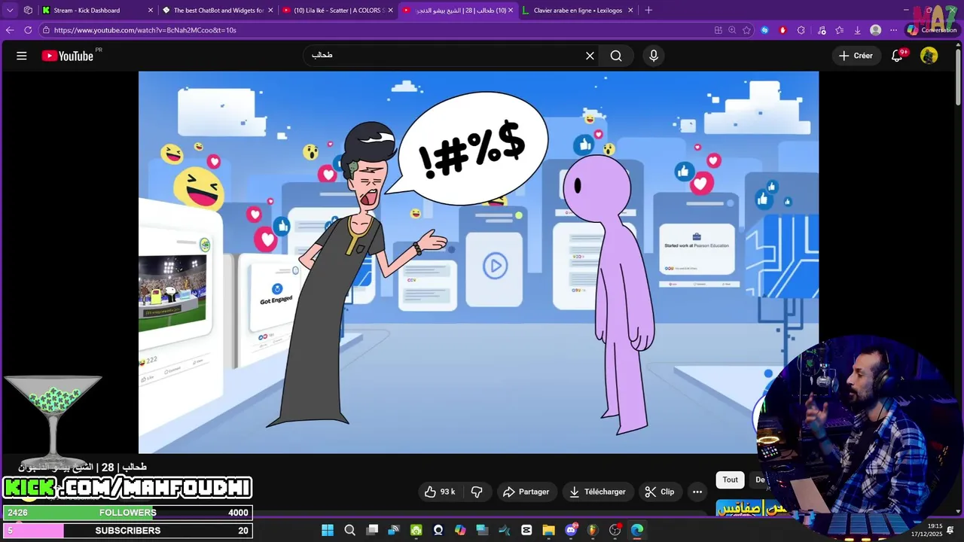
Task: Open Copilot app from taskbar
Action: pyautogui.click(x=460, y=530)
